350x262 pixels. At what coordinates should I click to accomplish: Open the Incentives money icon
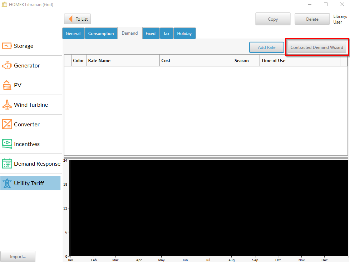pos(7,144)
